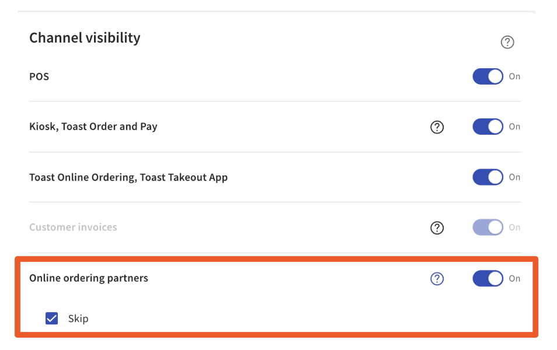The height and width of the screenshot is (350, 557).
Task: Click the Kiosk, Toast Order and Pay label
Action: click(x=93, y=127)
